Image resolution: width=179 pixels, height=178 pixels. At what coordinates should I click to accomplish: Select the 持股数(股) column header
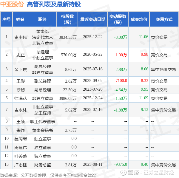[x=67, y=19]
